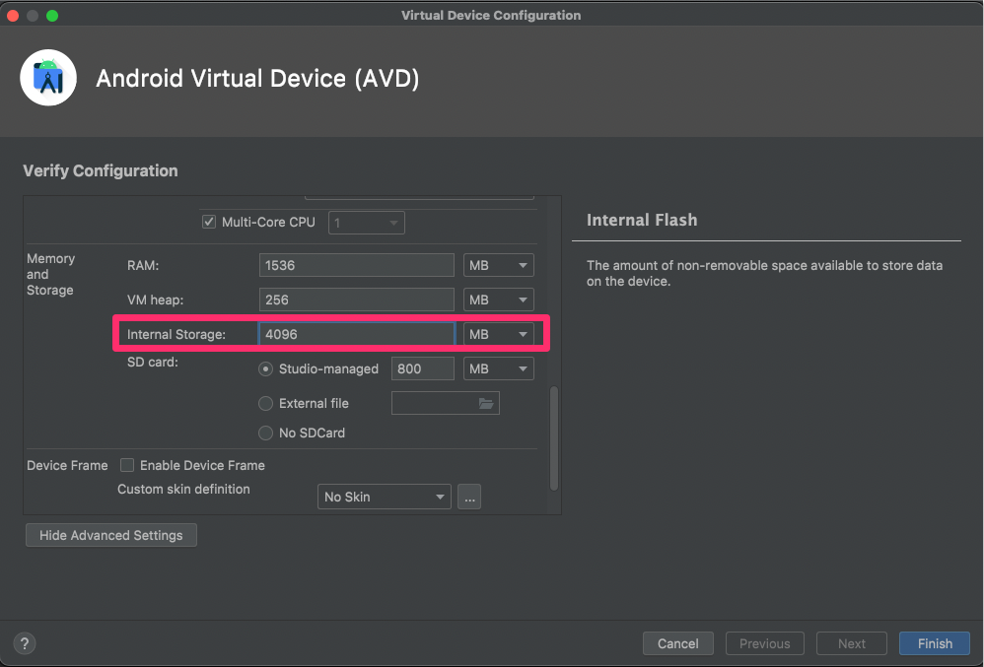Zoom the window with green button
This screenshot has height=667, width=984.
coord(52,15)
